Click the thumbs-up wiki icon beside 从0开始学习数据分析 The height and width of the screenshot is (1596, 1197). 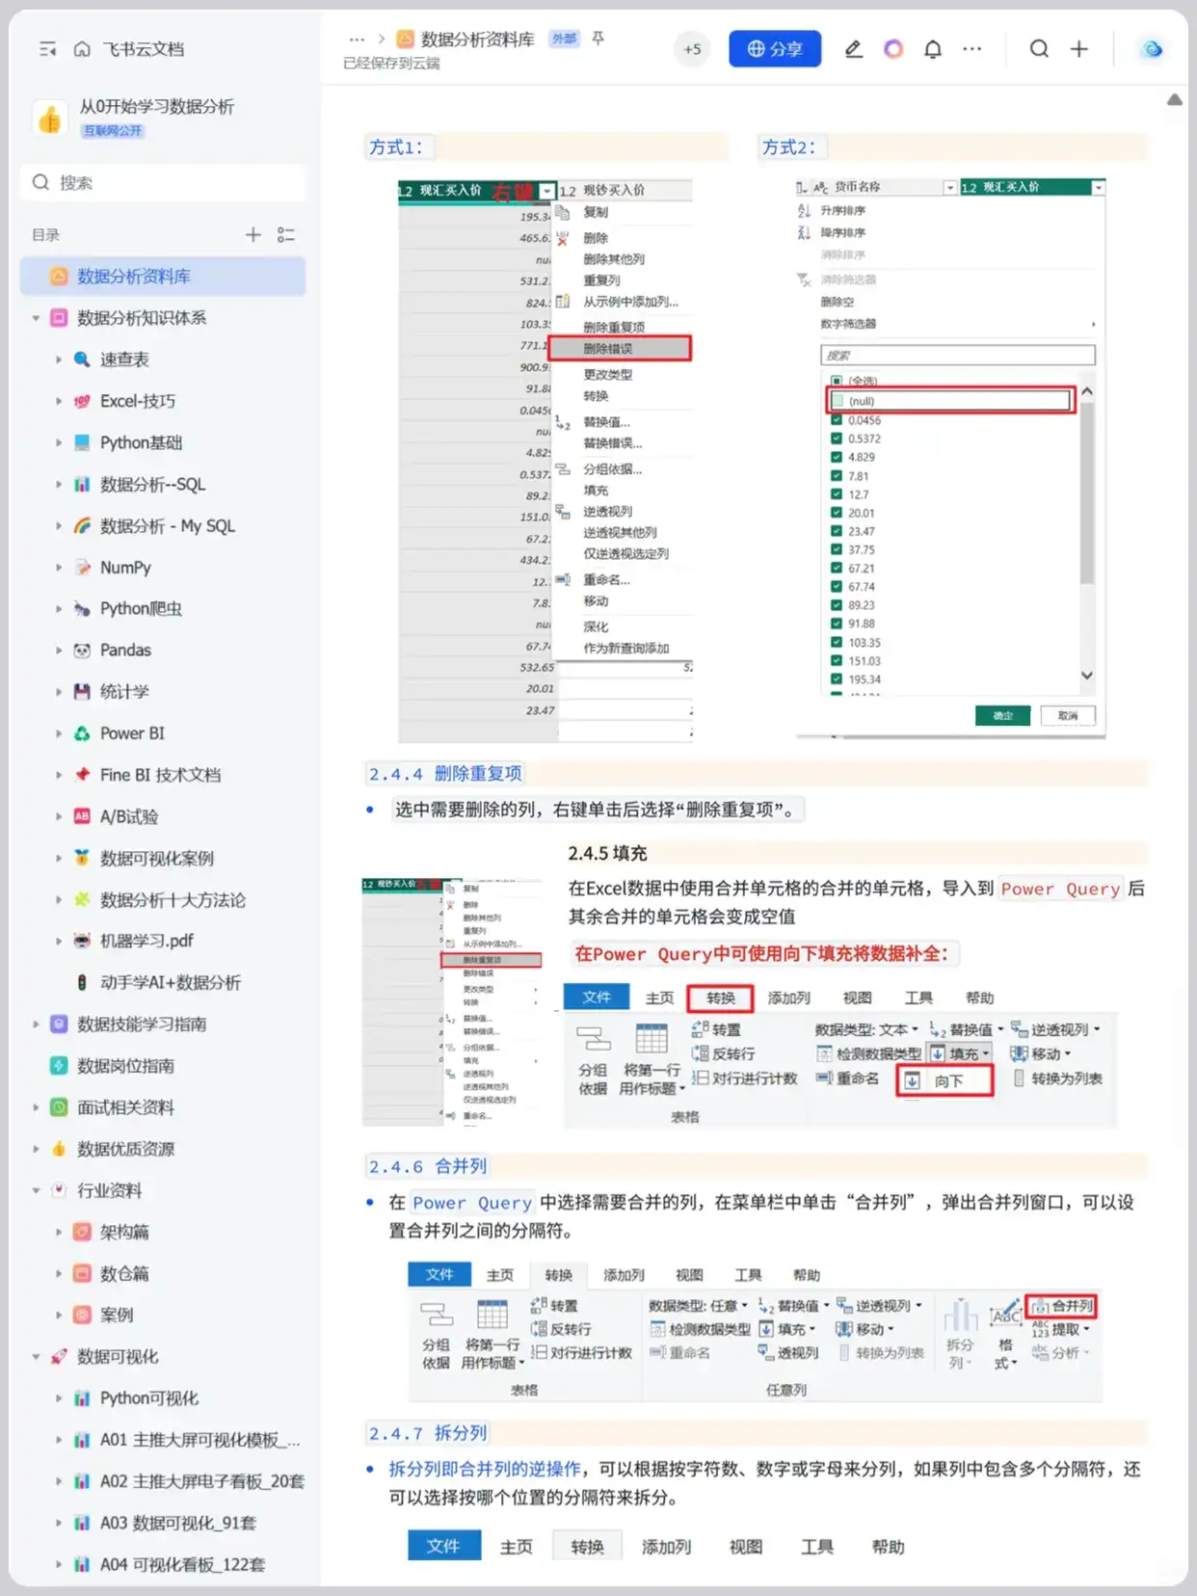50,119
